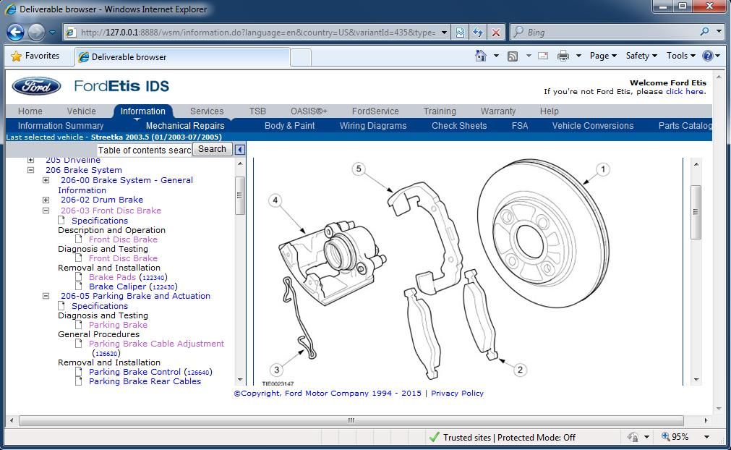Collapse the 206-03 Front Disc Brake node
Screen dimensions: 731x450
[x=46, y=211]
